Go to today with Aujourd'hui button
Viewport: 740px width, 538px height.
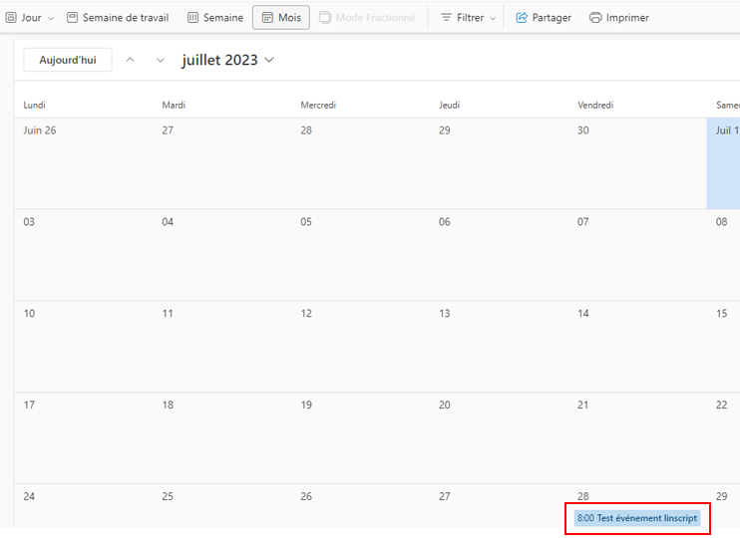(x=68, y=60)
